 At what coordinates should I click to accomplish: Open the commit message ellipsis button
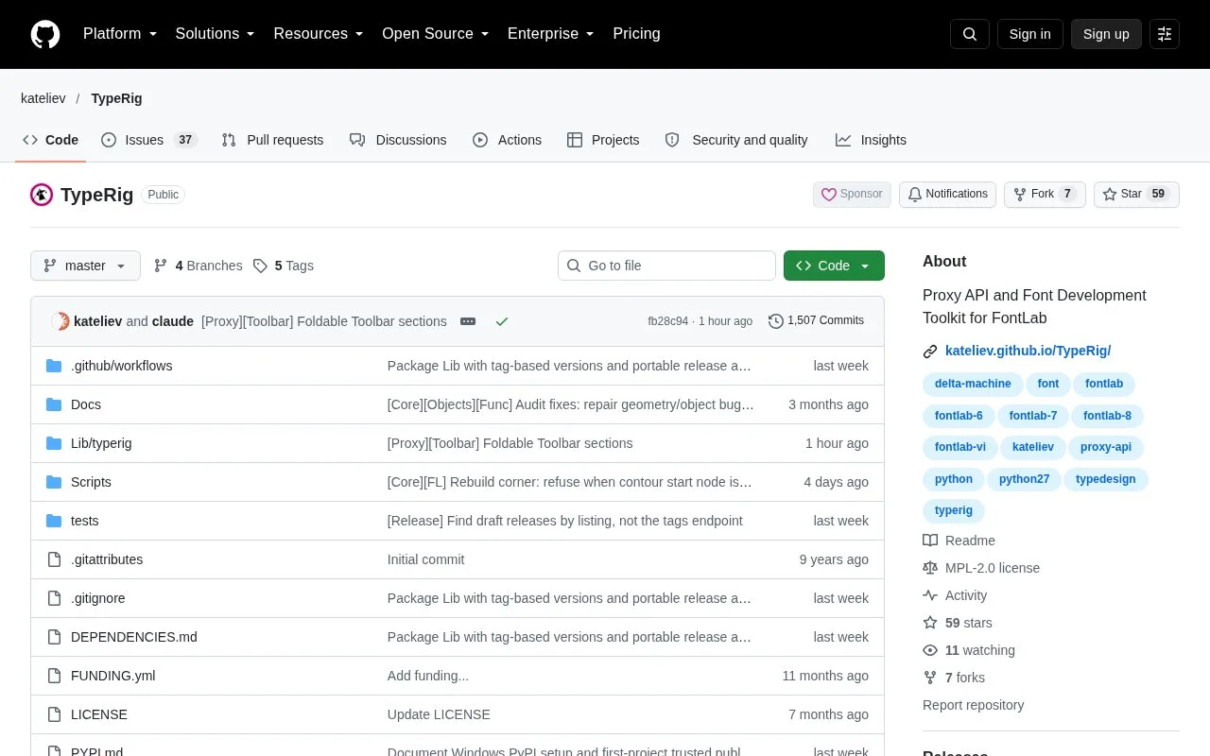pos(468,321)
